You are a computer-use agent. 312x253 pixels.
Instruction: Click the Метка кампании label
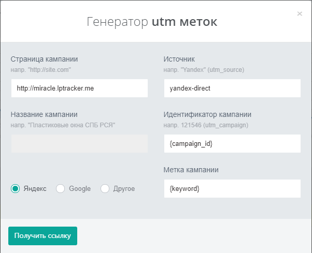pos(191,170)
